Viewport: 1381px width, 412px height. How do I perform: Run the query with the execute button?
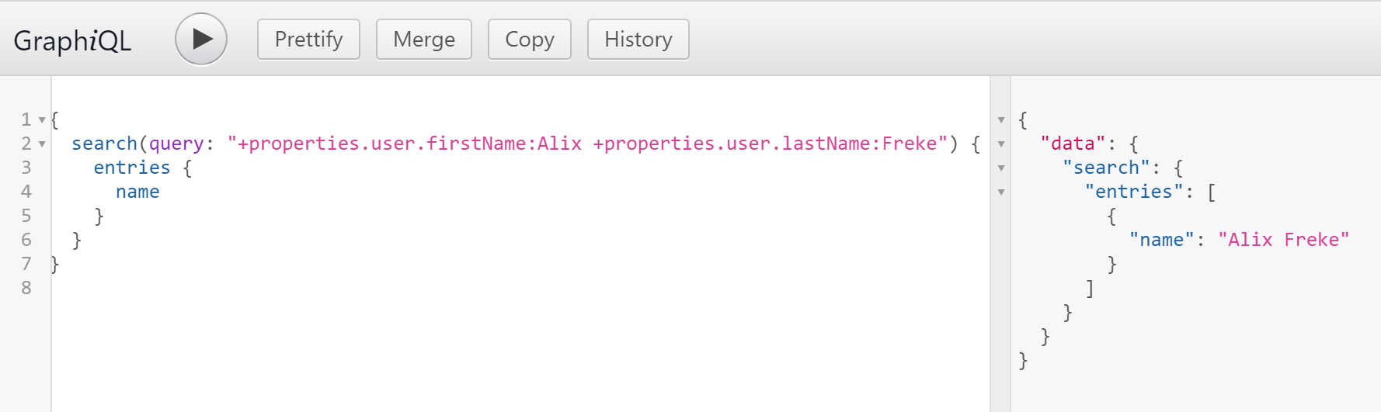(201, 40)
